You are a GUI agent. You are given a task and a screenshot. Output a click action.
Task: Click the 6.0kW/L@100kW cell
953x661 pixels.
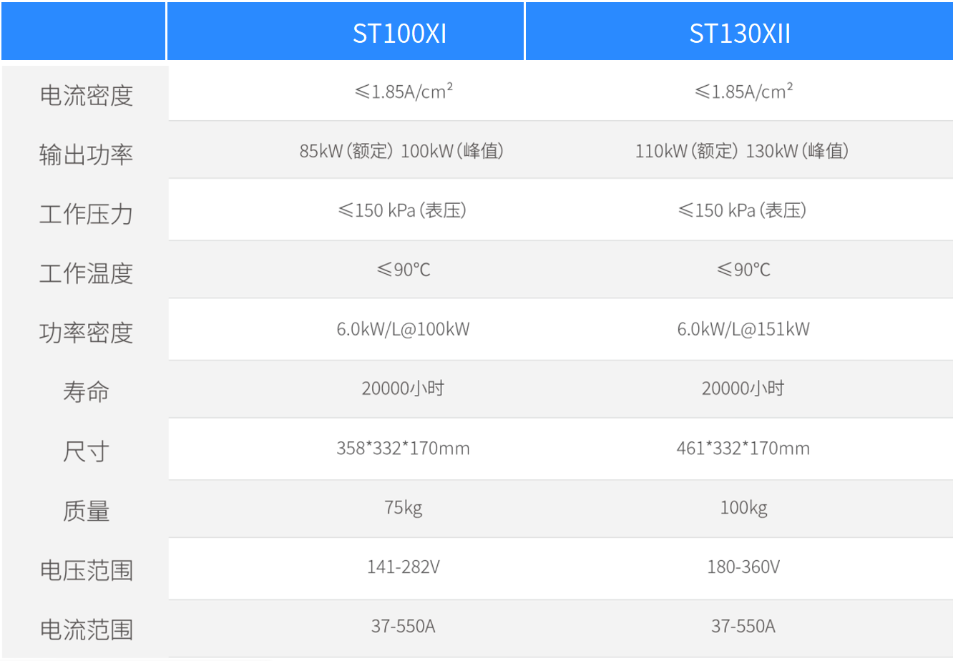point(404,329)
